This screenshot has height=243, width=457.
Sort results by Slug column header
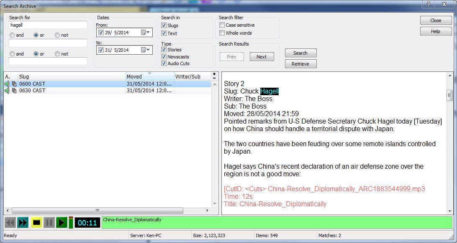[x=72, y=77]
